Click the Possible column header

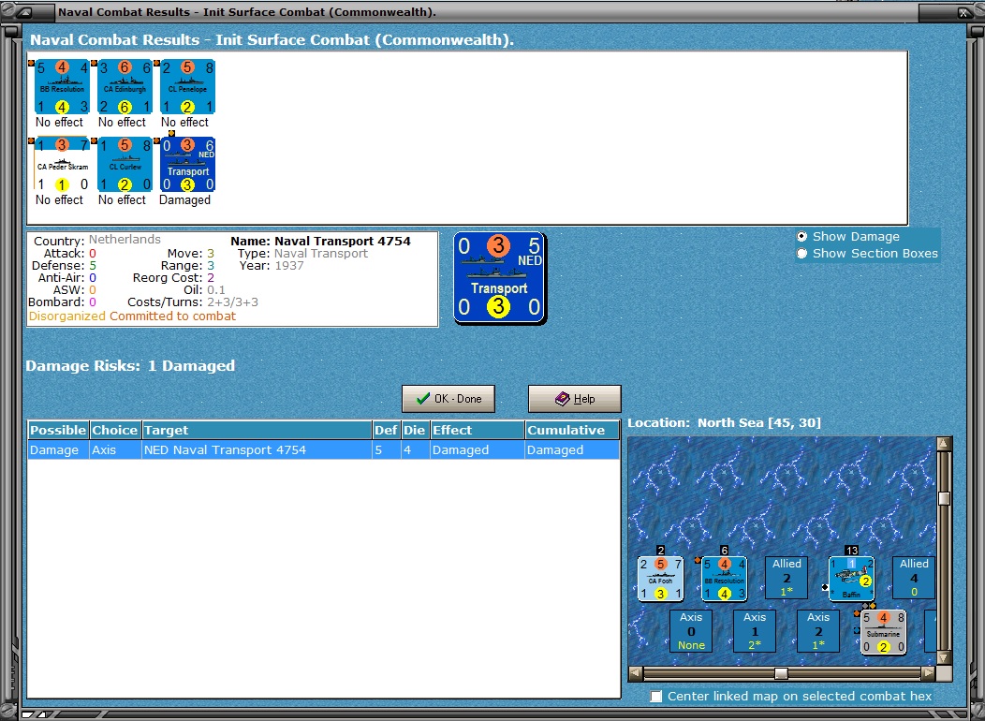[x=58, y=430]
